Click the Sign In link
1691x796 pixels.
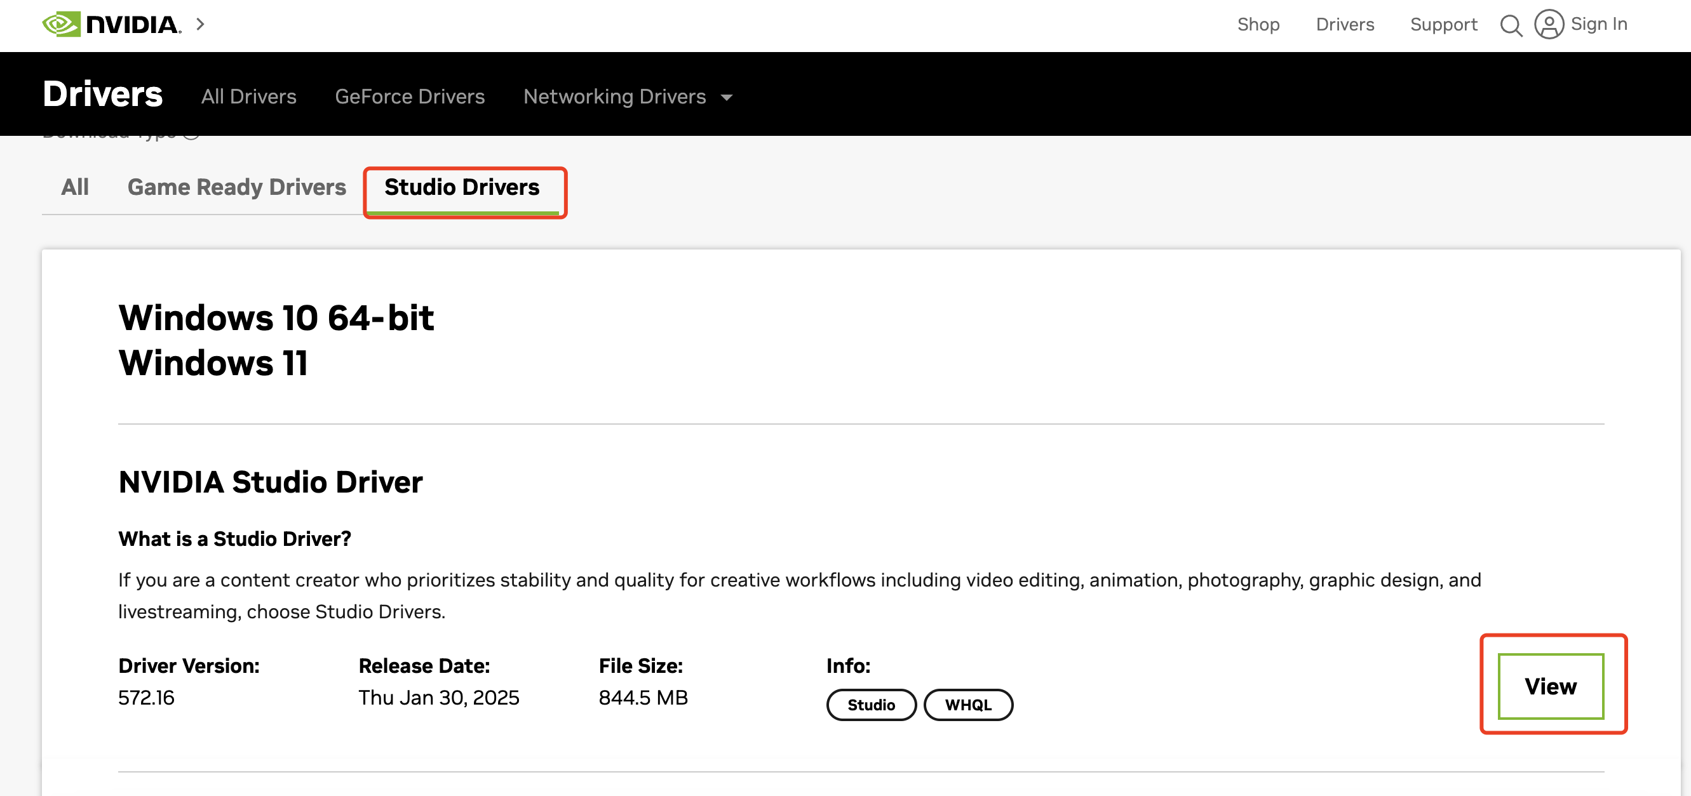pos(1598,24)
